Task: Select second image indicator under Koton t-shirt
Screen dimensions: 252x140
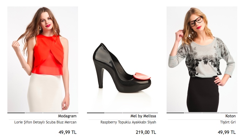Action: coord(193,113)
